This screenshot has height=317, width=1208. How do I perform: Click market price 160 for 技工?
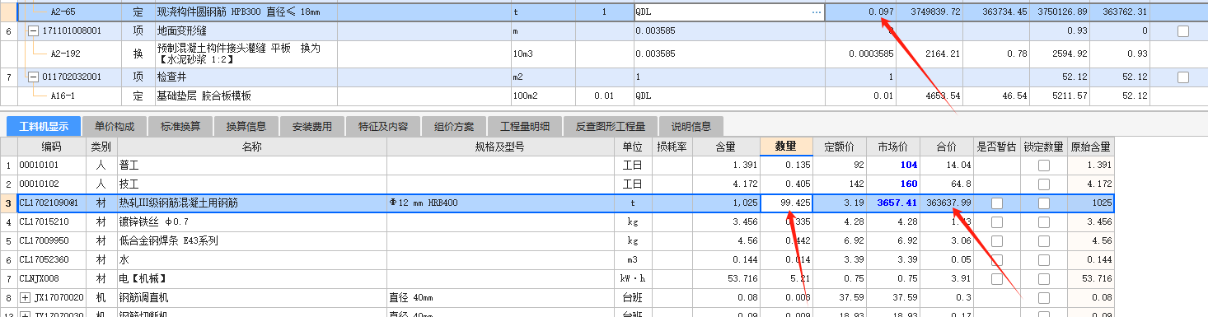tap(893, 184)
